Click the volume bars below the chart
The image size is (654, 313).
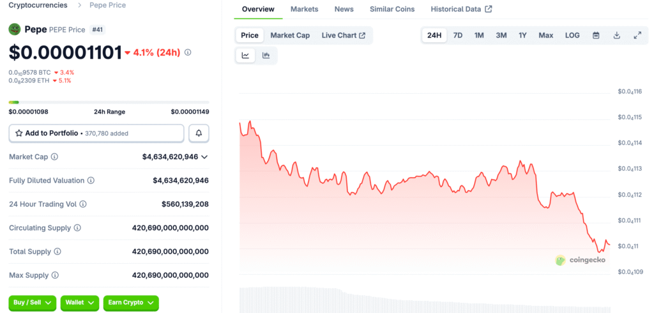425,300
